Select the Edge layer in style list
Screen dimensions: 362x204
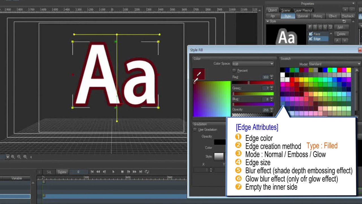pyautogui.click(x=318, y=39)
